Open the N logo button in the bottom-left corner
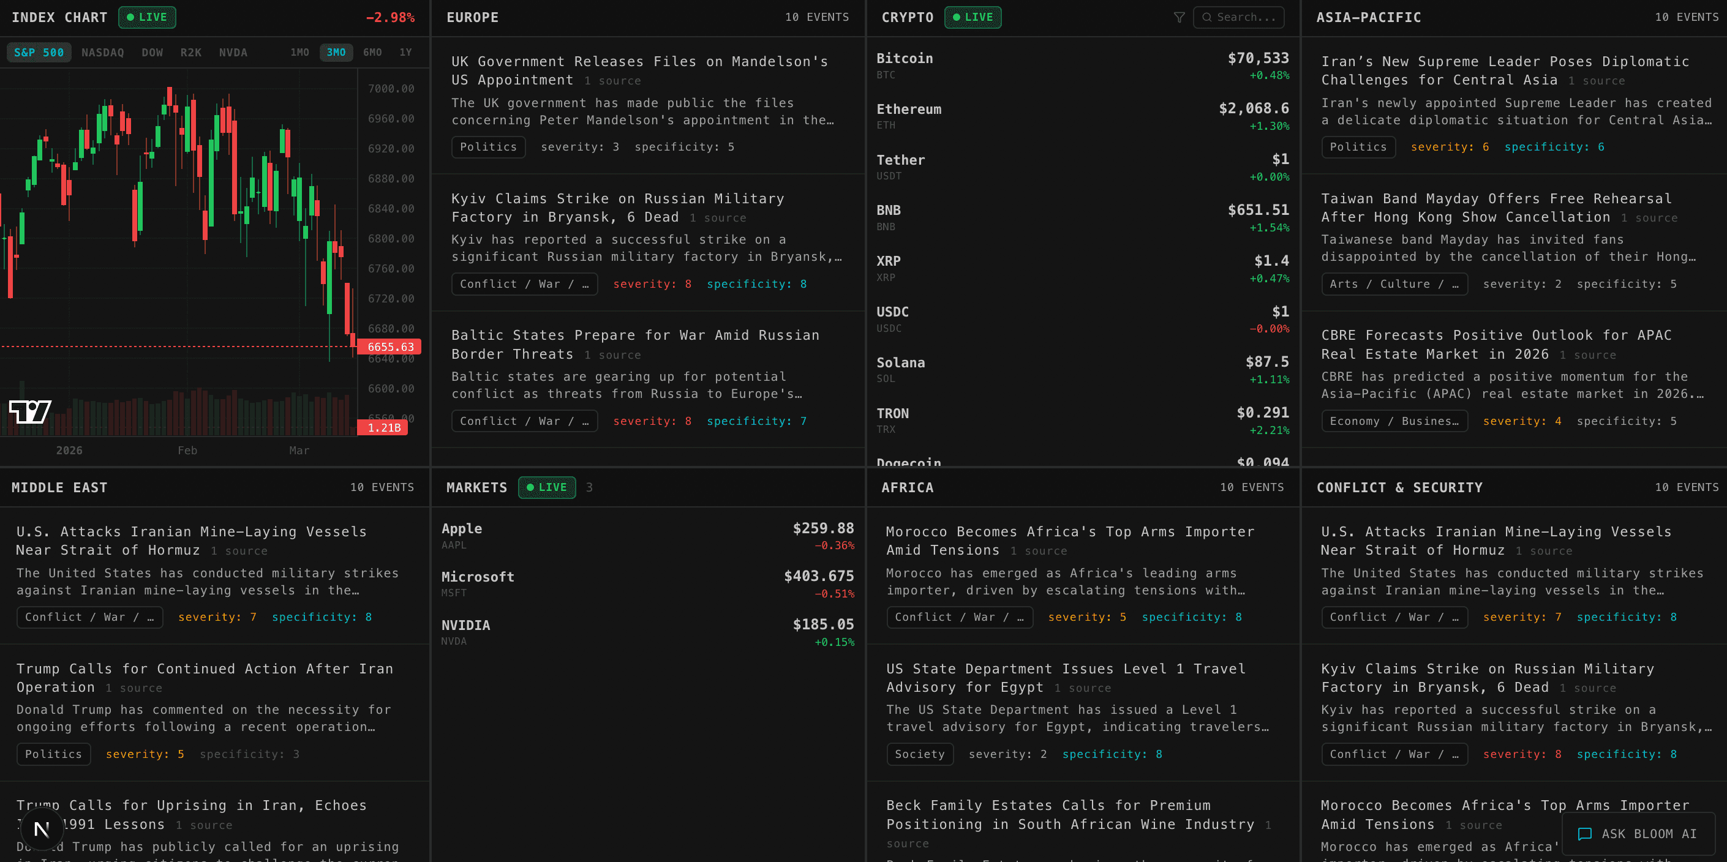The image size is (1727, 862). coord(42,828)
